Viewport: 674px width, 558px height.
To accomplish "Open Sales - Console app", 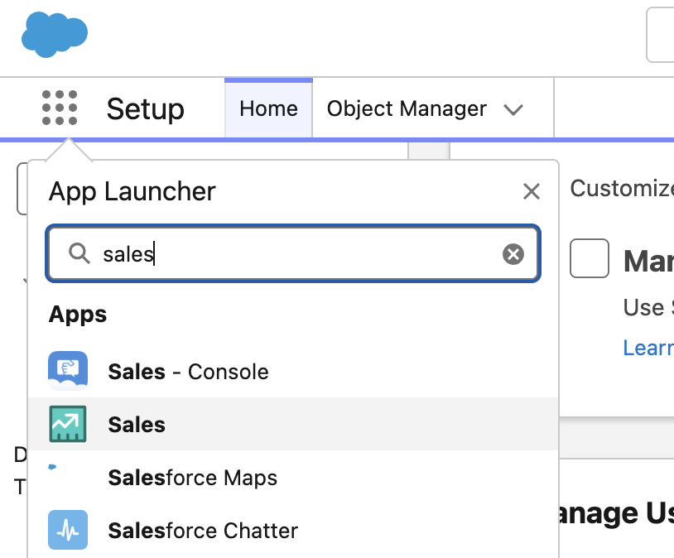I will pyautogui.click(x=293, y=372).
